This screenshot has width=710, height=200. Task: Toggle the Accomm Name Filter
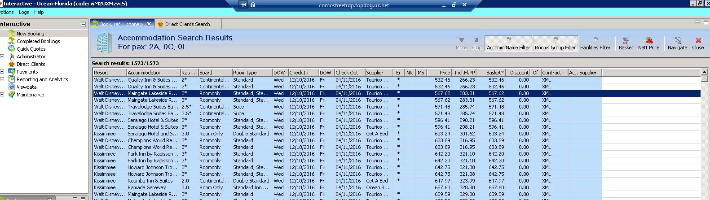click(x=508, y=43)
